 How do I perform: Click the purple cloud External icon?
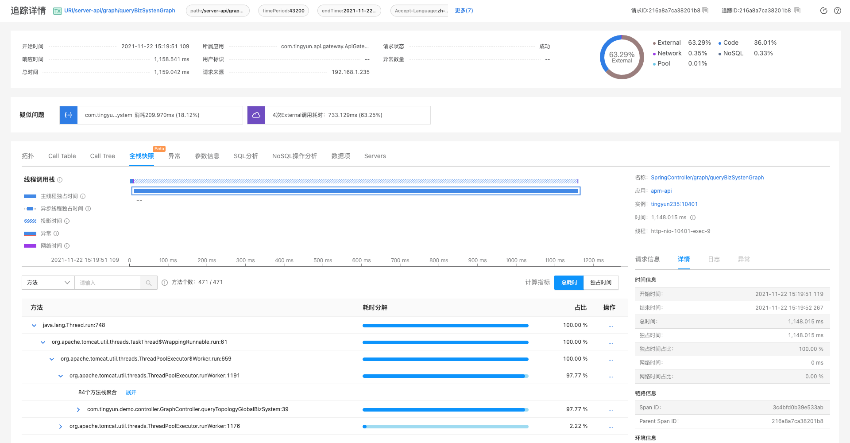pos(256,115)
